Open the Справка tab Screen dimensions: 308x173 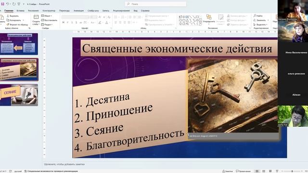tap(145, 11)
